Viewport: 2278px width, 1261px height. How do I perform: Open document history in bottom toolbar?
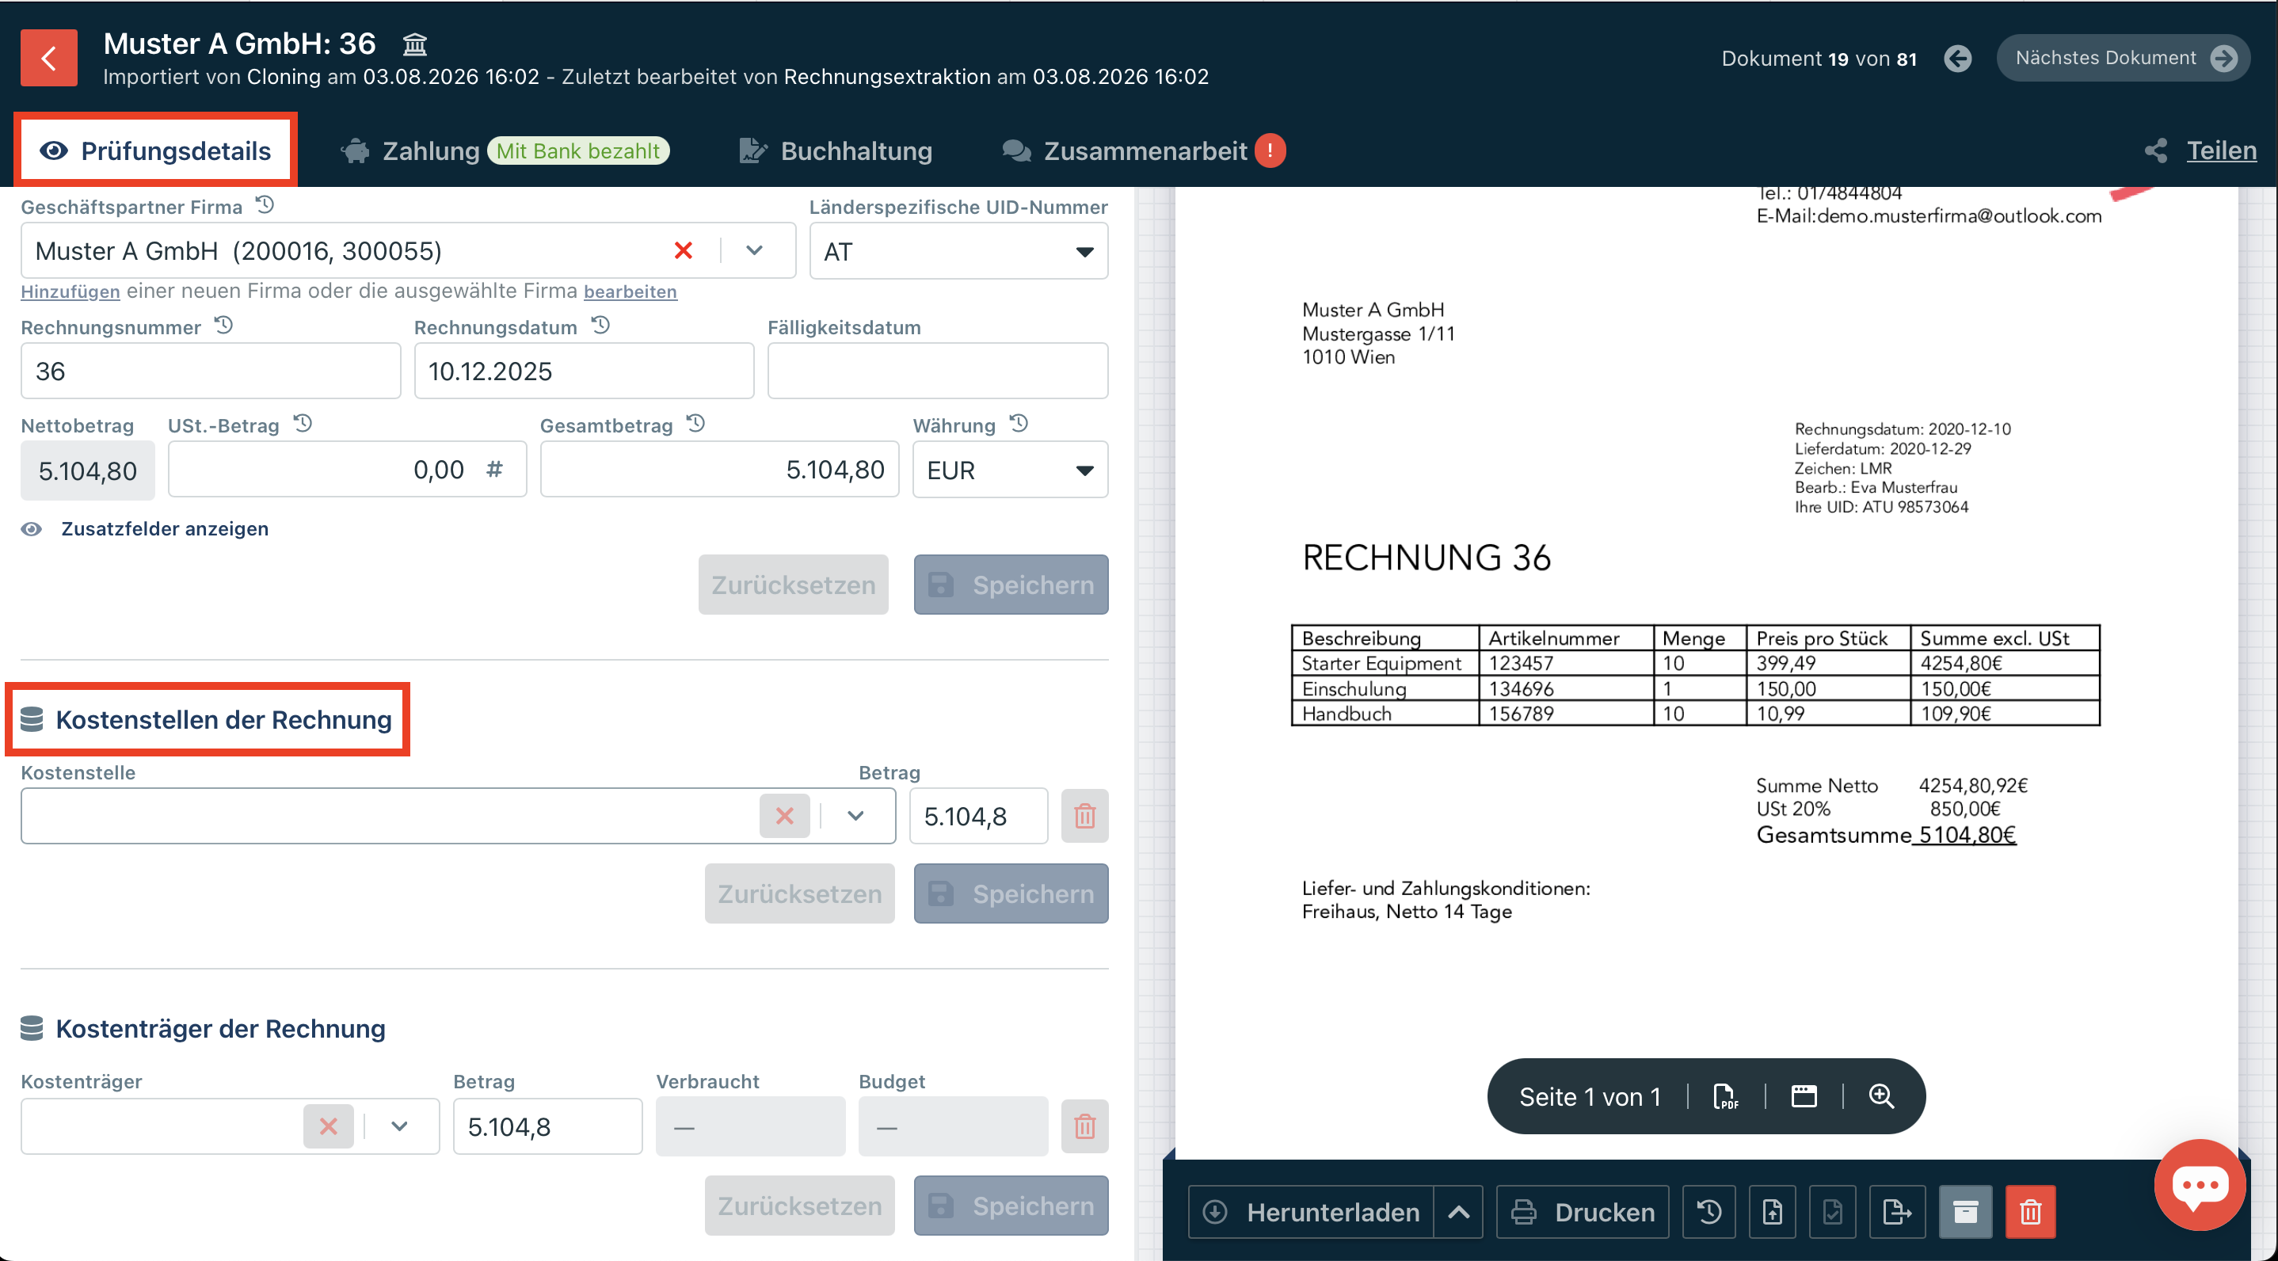click(x=1708, y=1211)
